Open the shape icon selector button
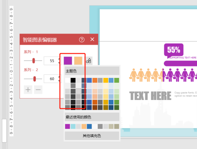The height and width of the screenshot is (149, 197). [x=89, y=60]
